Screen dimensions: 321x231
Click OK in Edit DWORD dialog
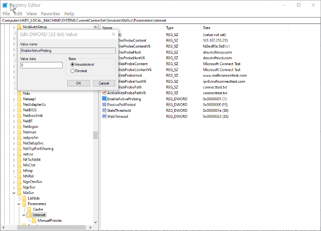[x=78, y=83]
